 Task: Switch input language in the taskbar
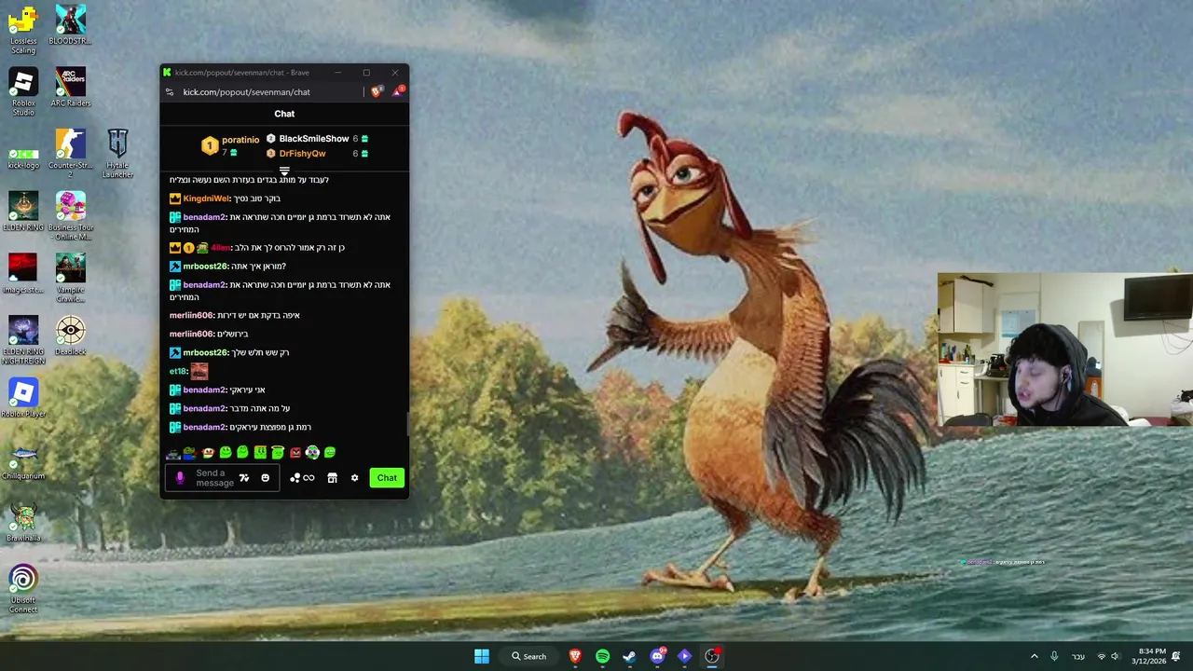[1078, 656]
